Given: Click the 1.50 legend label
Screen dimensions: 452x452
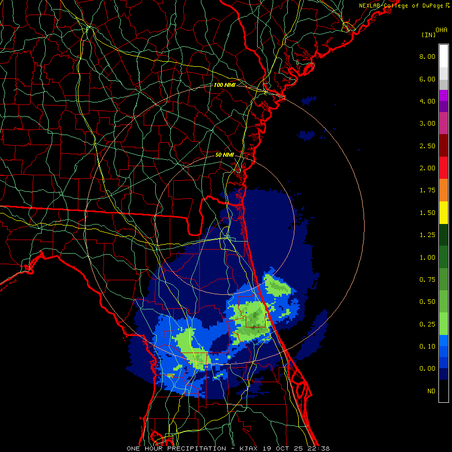Looking at the screenshot, I should point(427,213).
